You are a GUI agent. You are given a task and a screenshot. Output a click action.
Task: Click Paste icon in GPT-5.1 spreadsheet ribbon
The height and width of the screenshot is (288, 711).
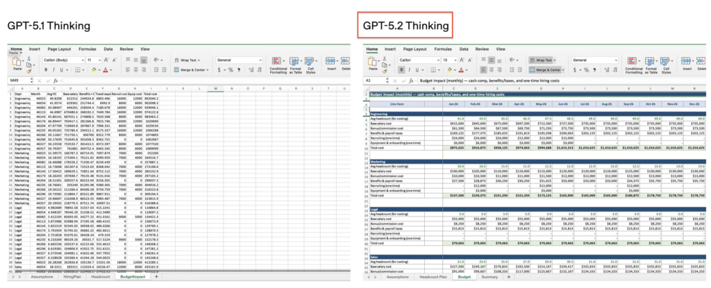(14, 64)
